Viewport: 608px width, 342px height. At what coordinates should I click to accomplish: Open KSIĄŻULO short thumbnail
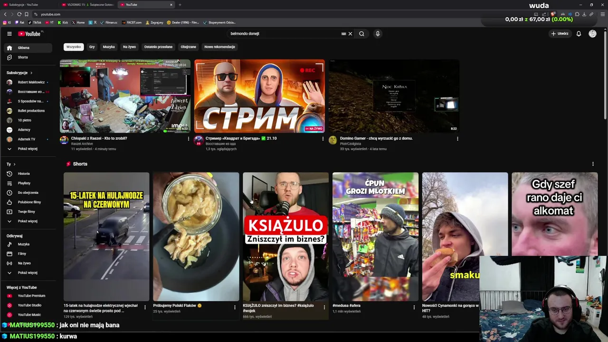(285, 237)
